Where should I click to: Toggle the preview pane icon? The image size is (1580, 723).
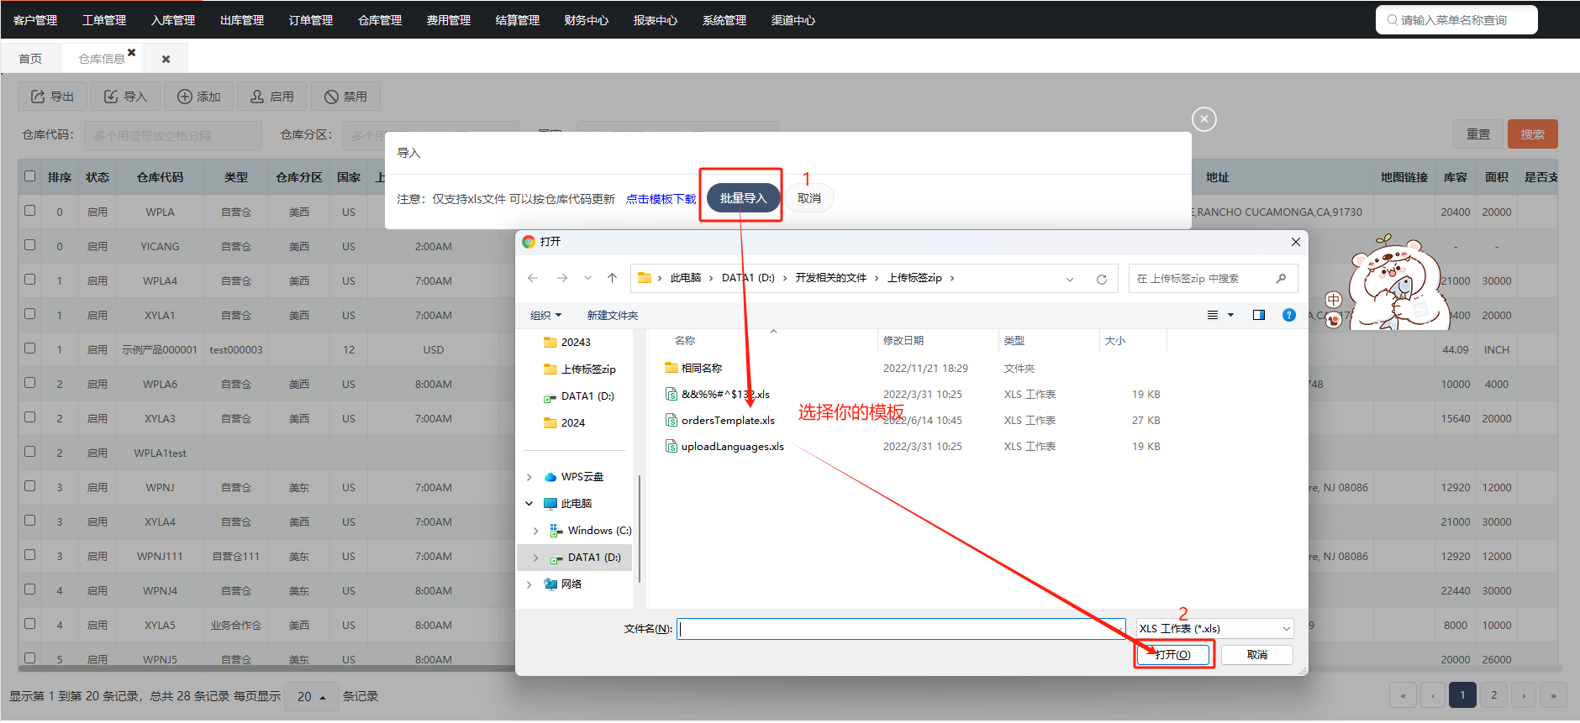coord(1259,315)
